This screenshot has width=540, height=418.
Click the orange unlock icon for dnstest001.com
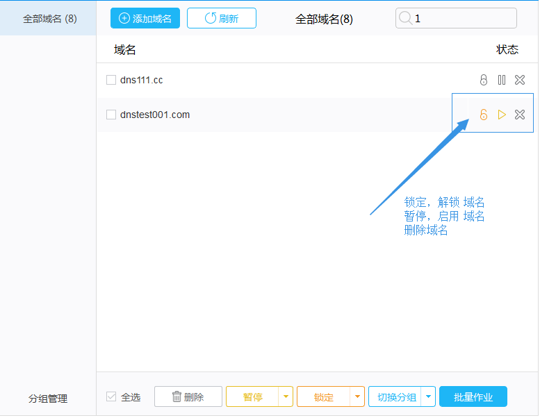484,115
